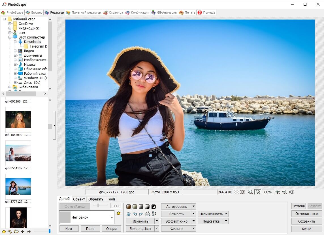The height and width of the screenshot is (235, 324).
Task: Open the rotate photo tool
Action: [x=129, y=214]
